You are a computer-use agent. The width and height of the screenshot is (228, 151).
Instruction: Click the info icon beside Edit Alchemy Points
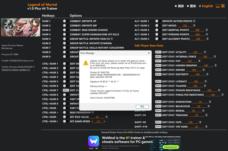pos(207,39)
